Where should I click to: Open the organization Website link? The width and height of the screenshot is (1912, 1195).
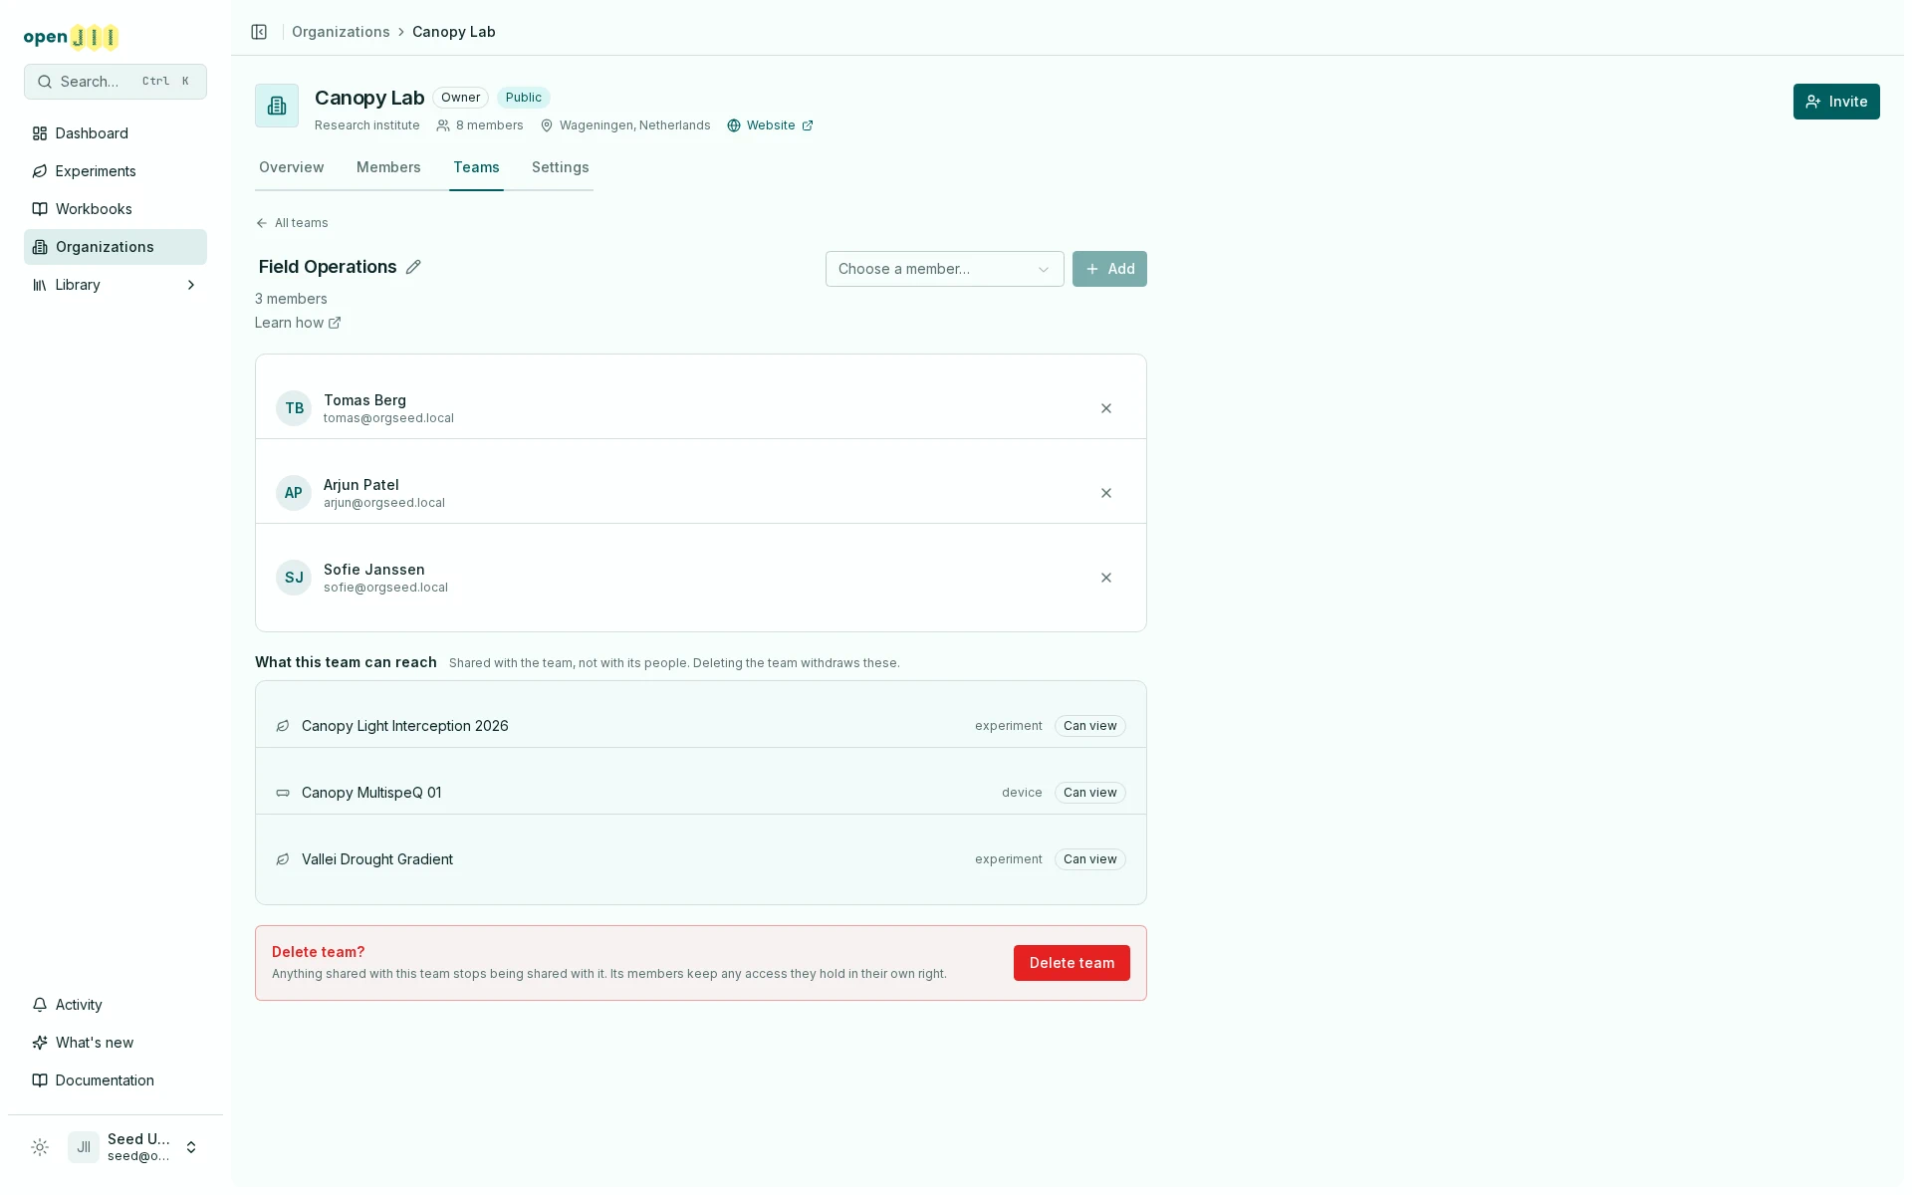pyautogui.click(x=770, y=125)
